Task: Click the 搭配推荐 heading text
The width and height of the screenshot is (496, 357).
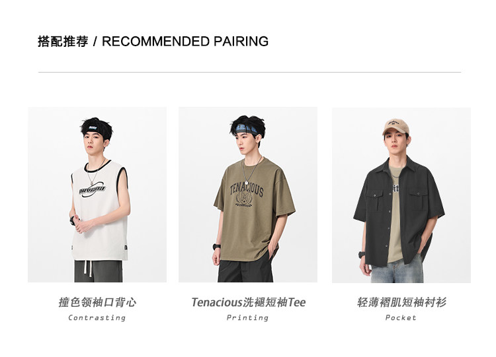Action: (x=63, y=42)
